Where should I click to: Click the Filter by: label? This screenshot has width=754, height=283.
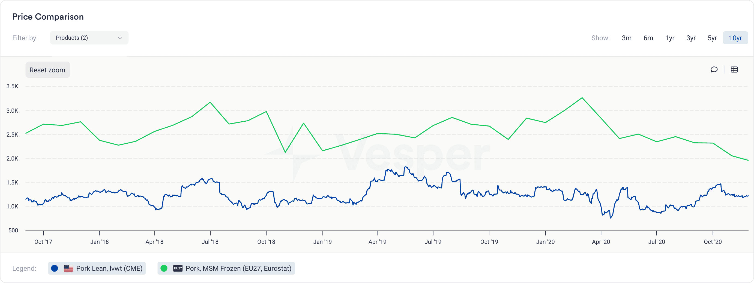coord(25,38)
